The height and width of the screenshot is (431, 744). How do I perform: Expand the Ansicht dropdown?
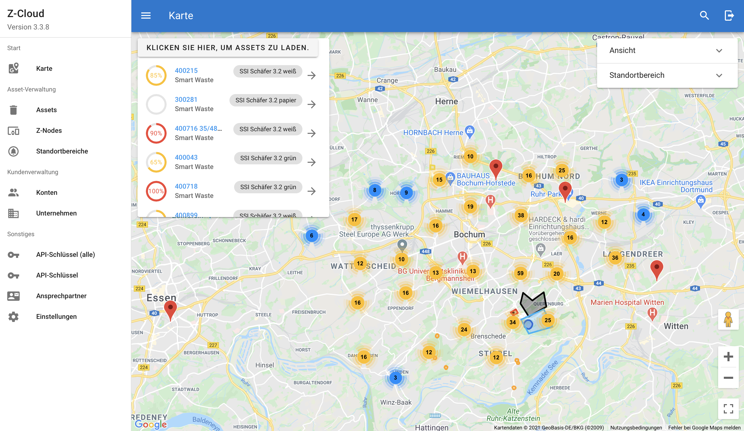(x=667, y=50)
